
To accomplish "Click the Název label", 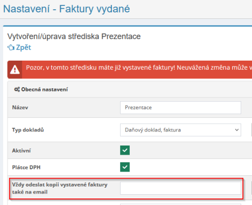I will (x=20, y=108).
